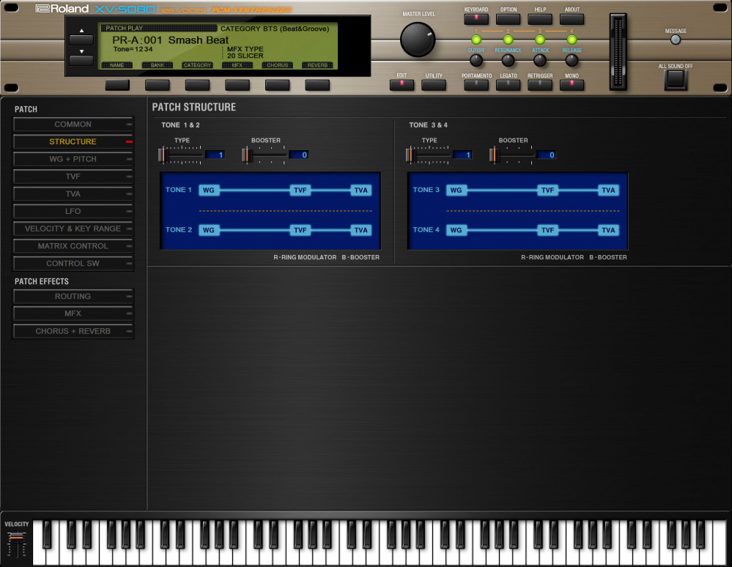The image size is (732, 567).
Task: Open the OPTION menu button
Action: [x=508, y=19]
